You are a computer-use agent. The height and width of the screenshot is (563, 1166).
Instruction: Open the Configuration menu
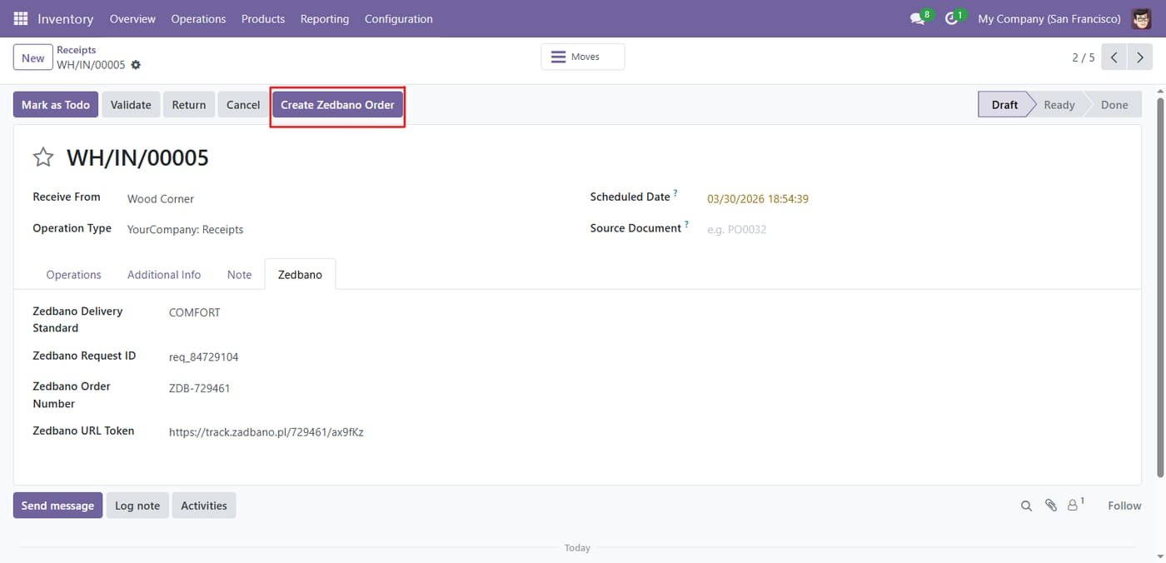tap(399, 18)
